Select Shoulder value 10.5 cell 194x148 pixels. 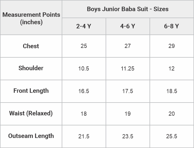84,69
